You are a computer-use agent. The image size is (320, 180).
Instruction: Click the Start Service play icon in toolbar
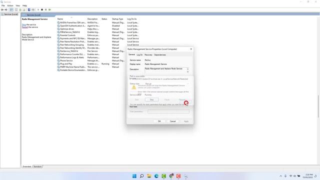(38, 10)
